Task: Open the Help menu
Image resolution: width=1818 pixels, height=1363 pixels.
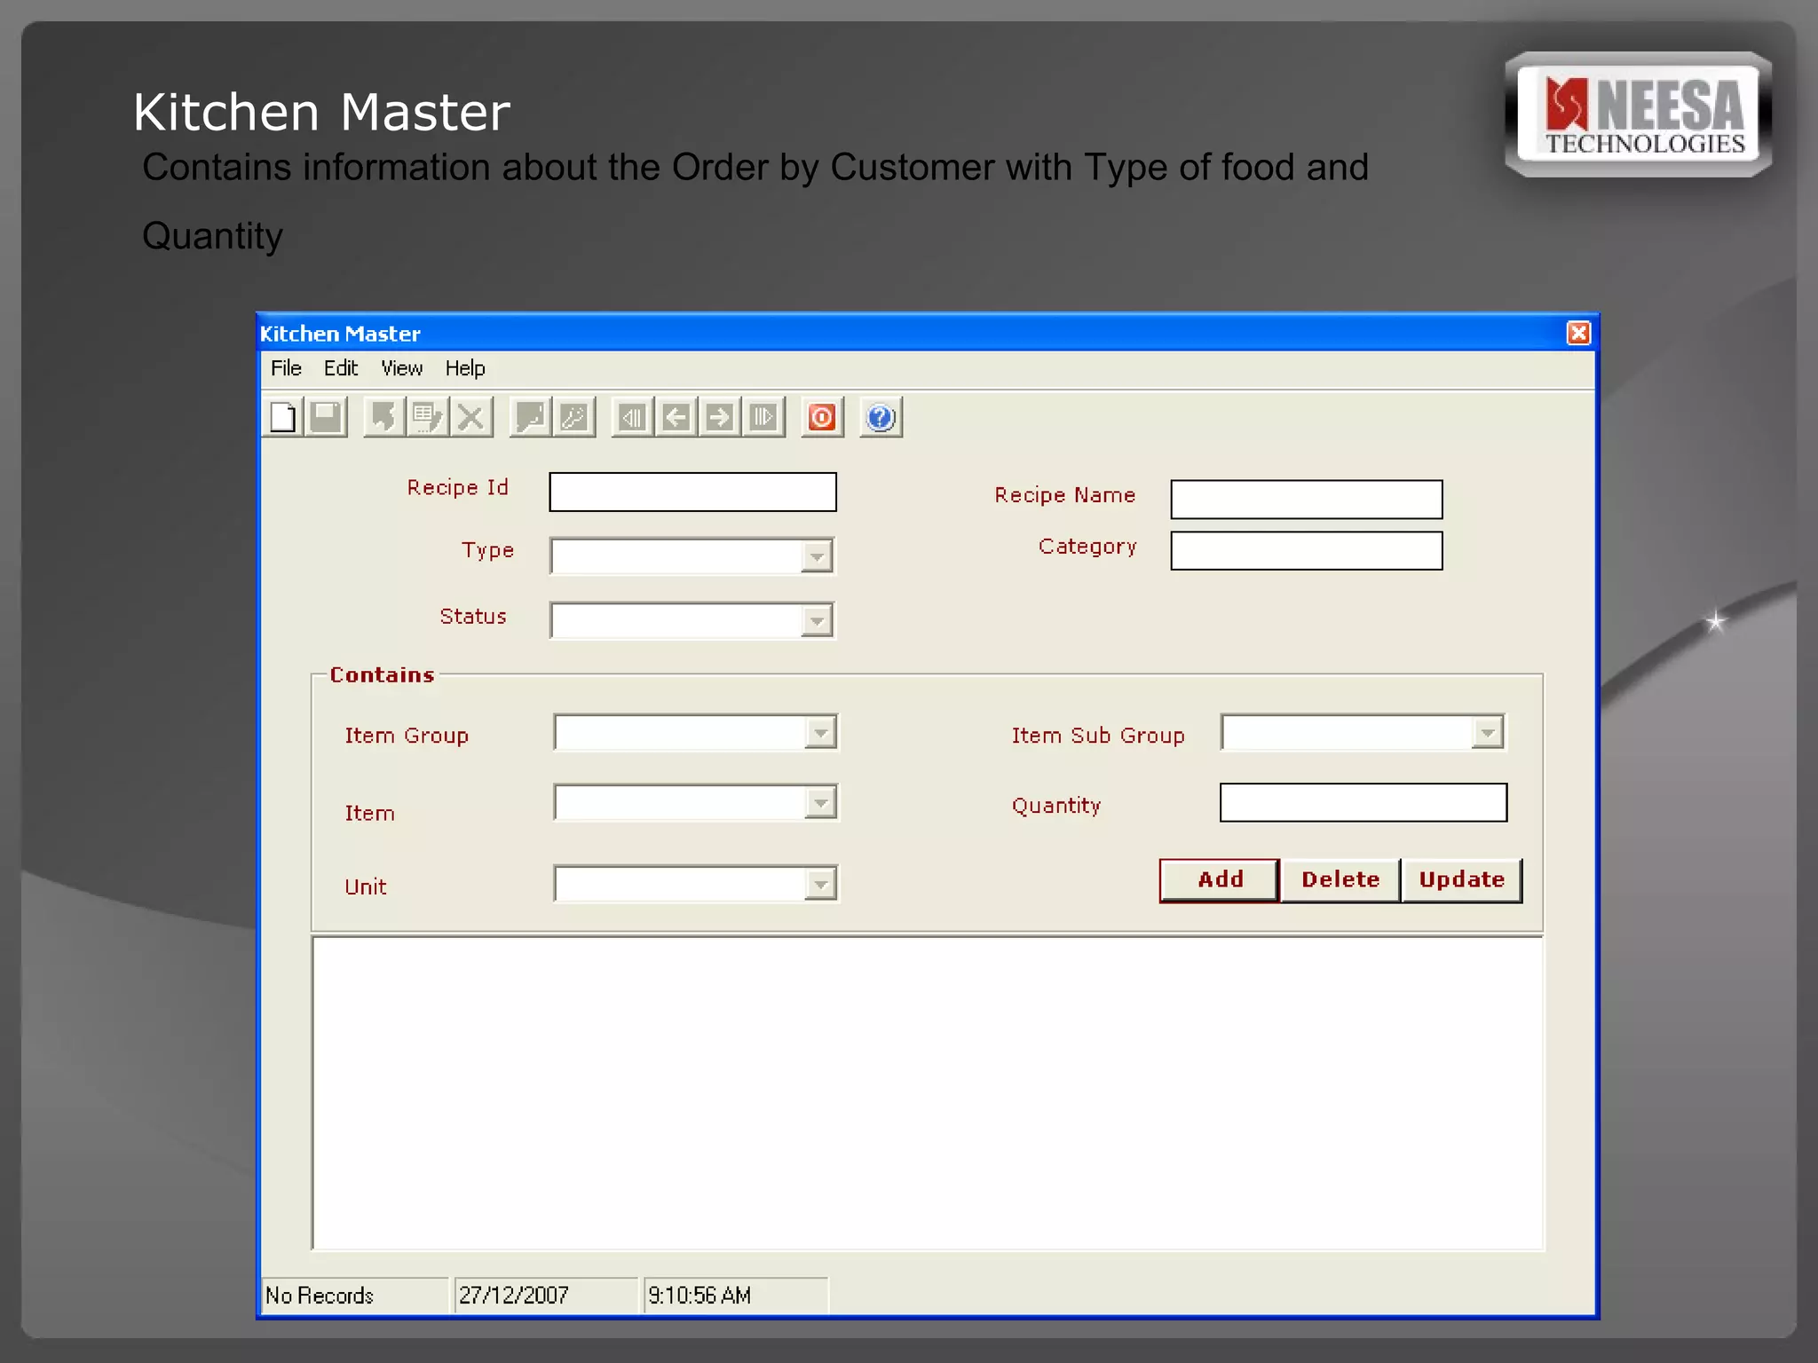Action: coord(465,368)
